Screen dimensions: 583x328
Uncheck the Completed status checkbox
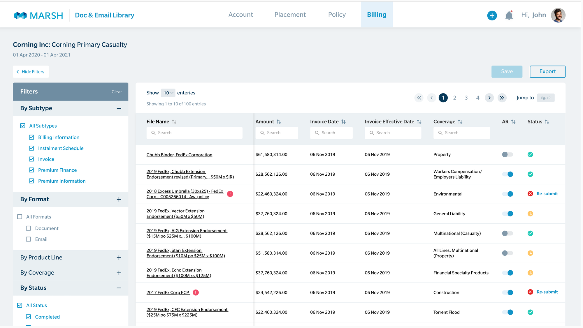pyautogui.click(x=29, y=317)
